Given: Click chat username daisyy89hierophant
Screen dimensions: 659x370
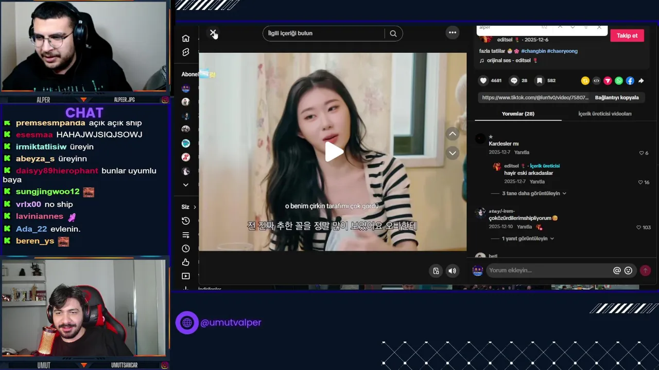Looking at the screenshot, I should click(x=57, y=171).
